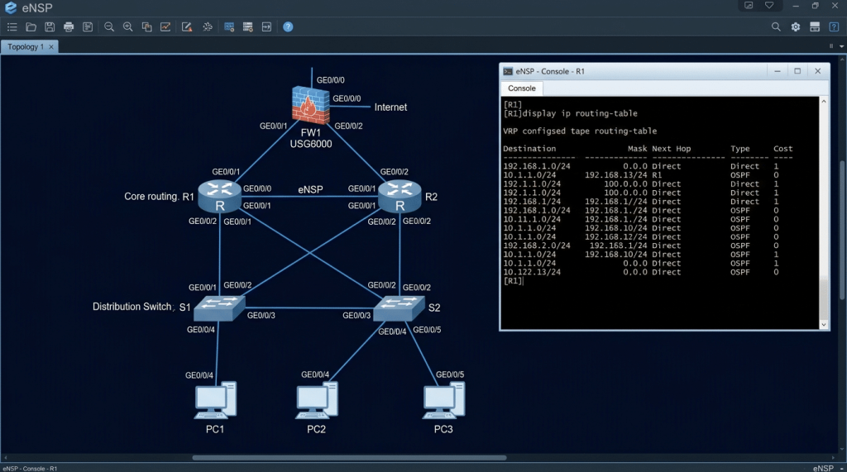847x472 pixels.
Task: Click the eNSP logo in title bar
Action: coord(10,7)
